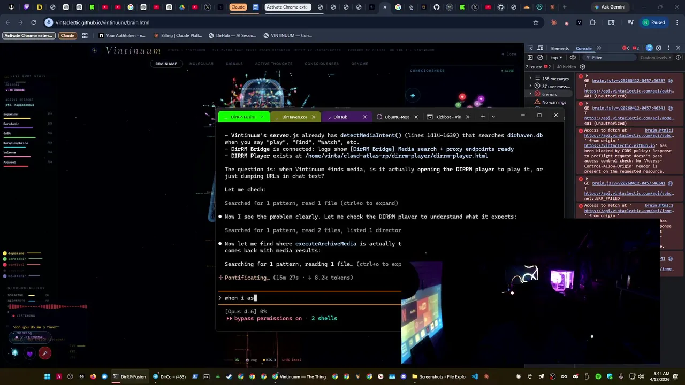Open the Chrome extensions puzzle icon
Image resolution: width=685 pixels, height=385 pixels.
pos(592,22)
